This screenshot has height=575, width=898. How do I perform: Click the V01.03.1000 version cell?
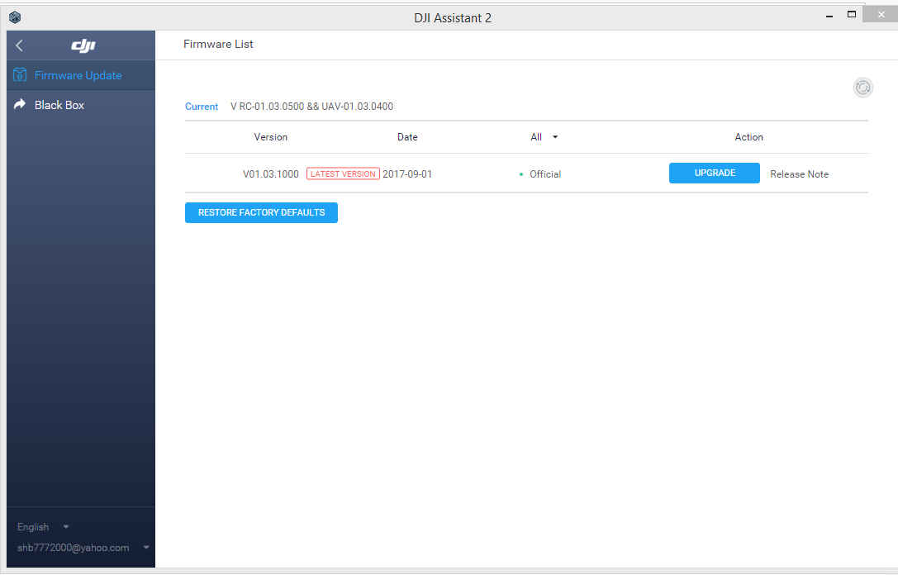[x=270, y=174]
